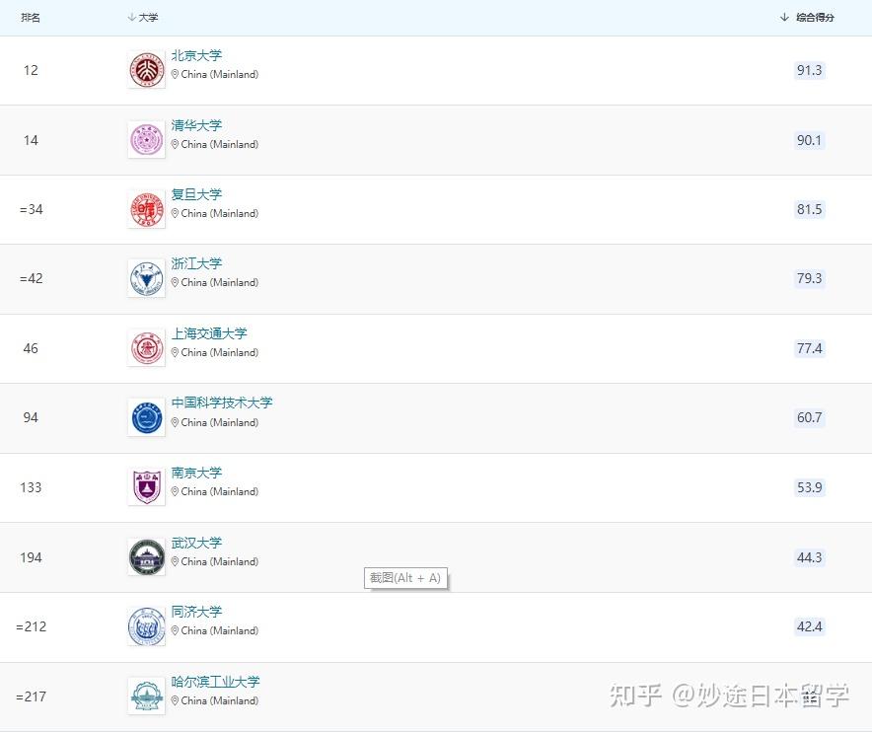Click location pin icon under 同济大学
Screen dimensions: 872x732
point(175,630)
